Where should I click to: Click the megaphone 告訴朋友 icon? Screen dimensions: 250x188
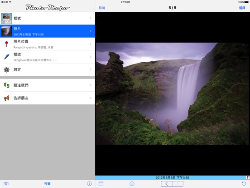tap(6, 98)
